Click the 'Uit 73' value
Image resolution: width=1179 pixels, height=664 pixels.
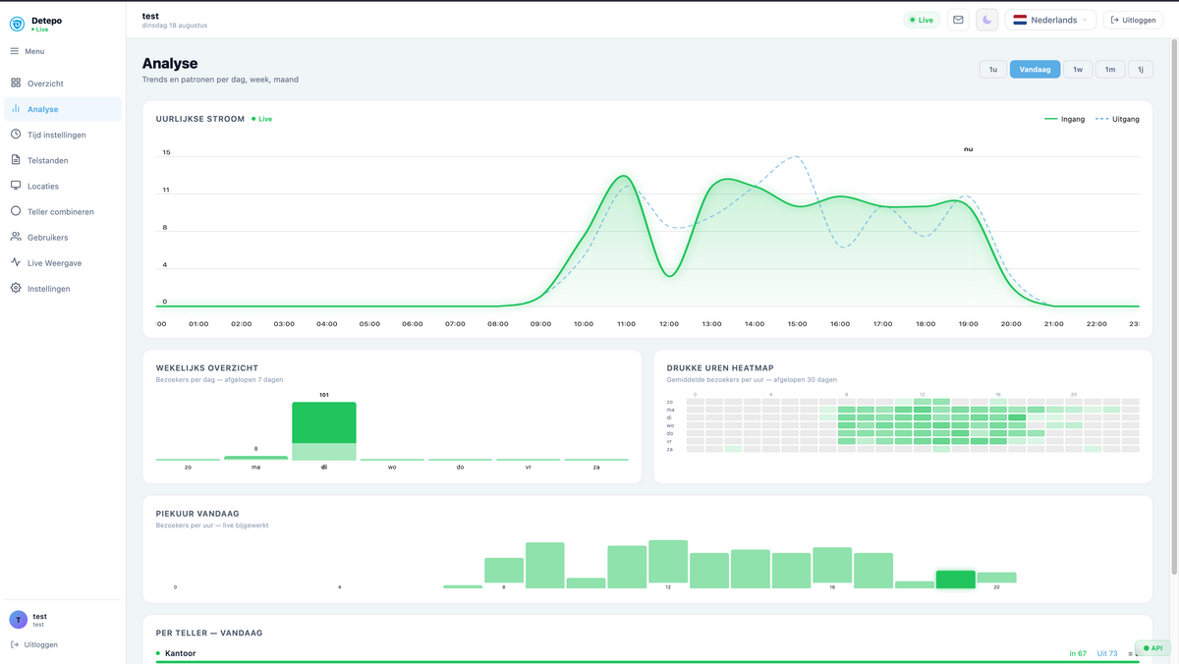tap(1107, 653)
